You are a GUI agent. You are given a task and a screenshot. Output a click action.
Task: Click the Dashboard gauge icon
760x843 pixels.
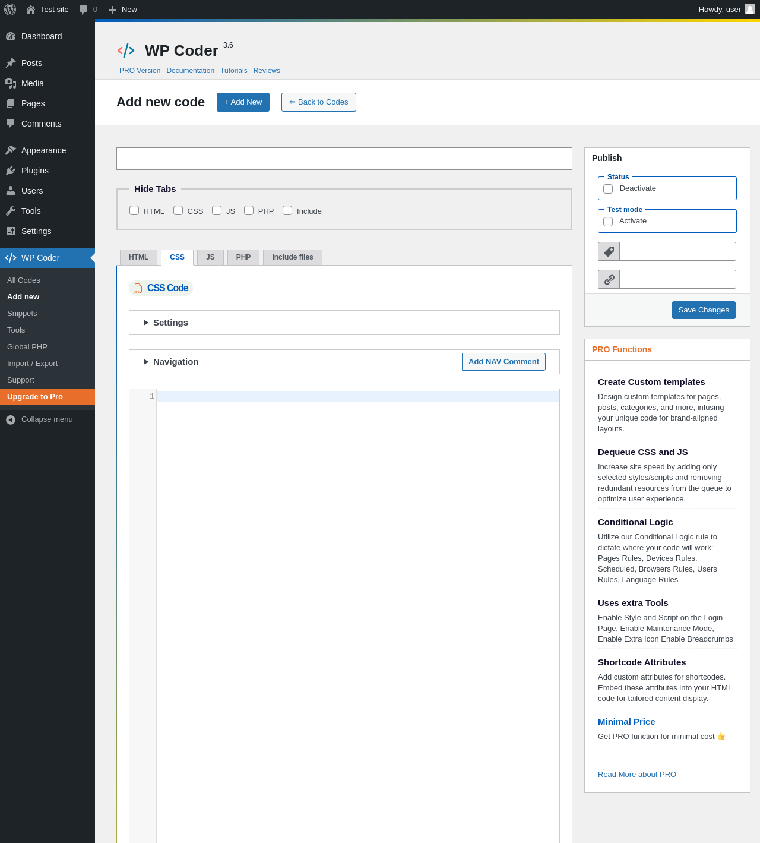(11, 36)
